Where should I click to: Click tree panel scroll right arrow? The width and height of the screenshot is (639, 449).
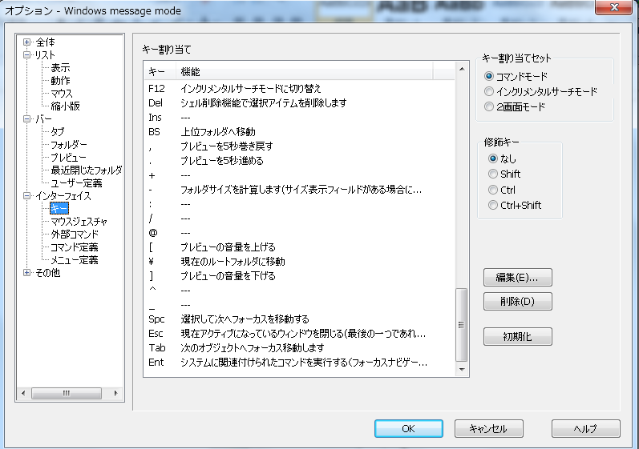coord(116,393)
